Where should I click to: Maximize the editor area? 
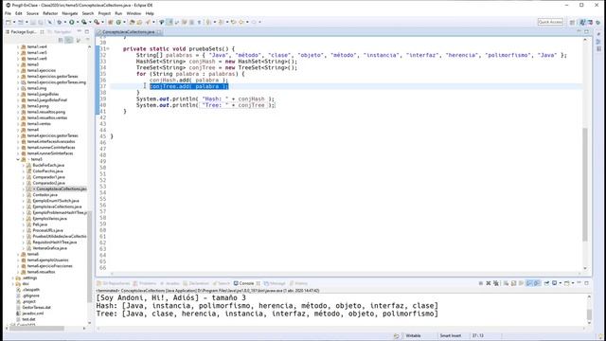pyautogui.click(x=586, y=31)
